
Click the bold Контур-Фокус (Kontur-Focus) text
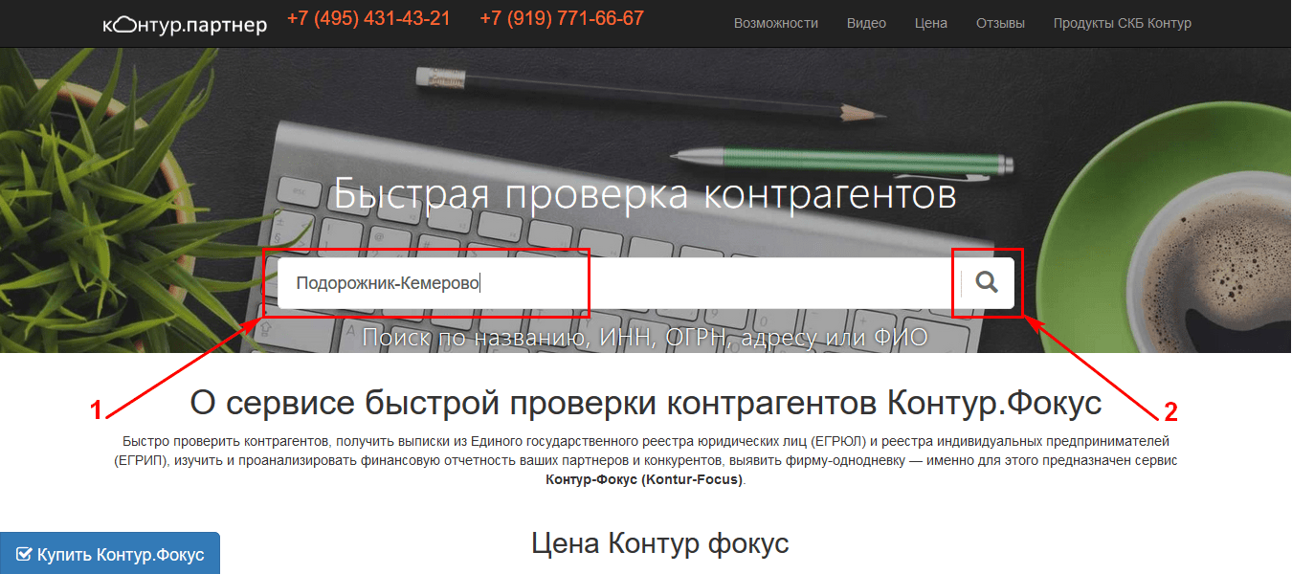click(x=644, y=479)
